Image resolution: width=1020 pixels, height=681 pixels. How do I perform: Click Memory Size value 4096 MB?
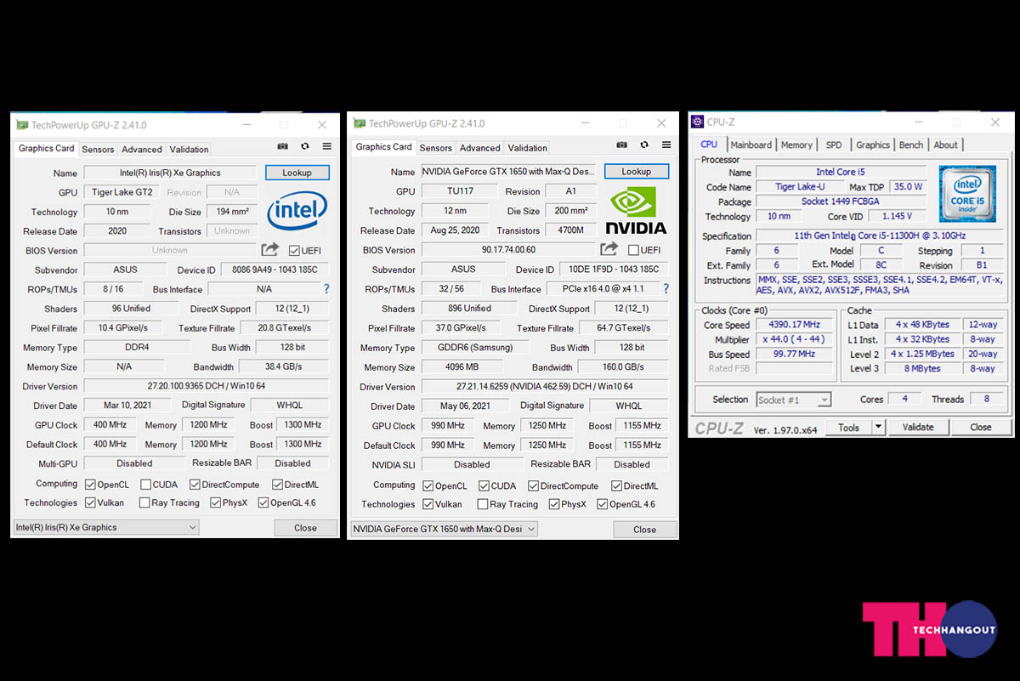click(462, 367)
